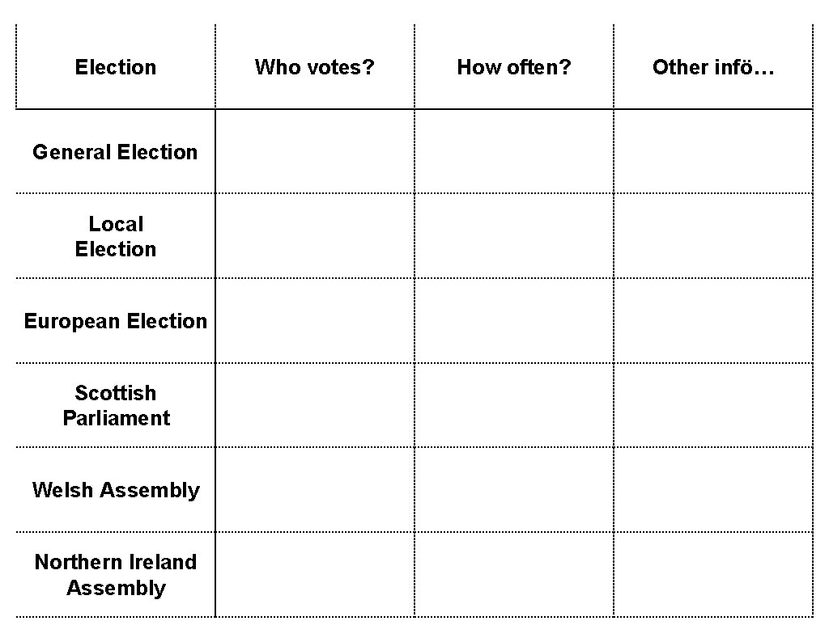The width and height of the screenshot is (829, 621).
Task: Select the "Scottish Parliament" row label
Action: pos(116,405)
